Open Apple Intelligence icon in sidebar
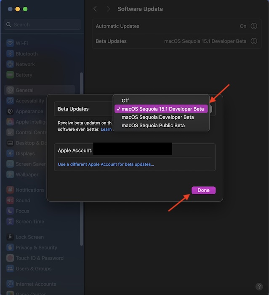Viewport: 269px width, 295px height. coord(10,122)
